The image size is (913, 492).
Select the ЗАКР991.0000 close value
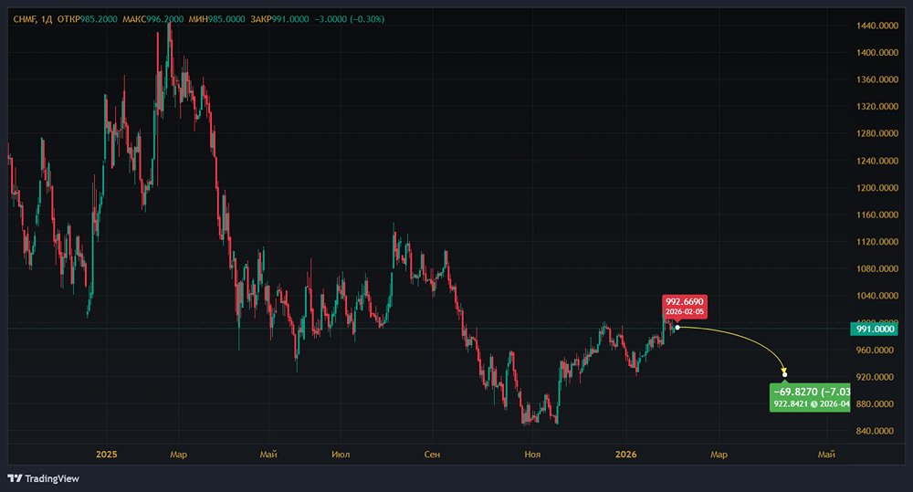tap(279, 19)
